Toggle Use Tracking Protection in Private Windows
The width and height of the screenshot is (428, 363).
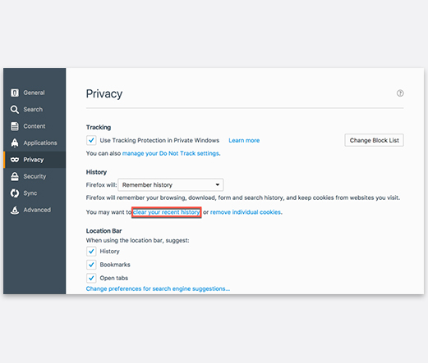click(91, 140)
